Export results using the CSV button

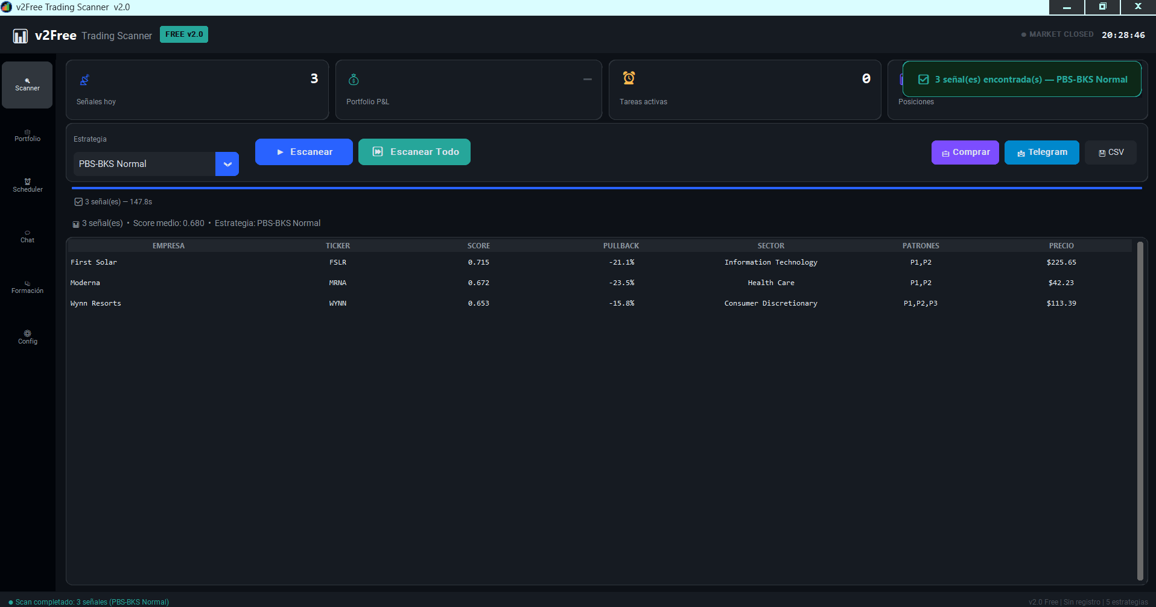pos(1110,152)
